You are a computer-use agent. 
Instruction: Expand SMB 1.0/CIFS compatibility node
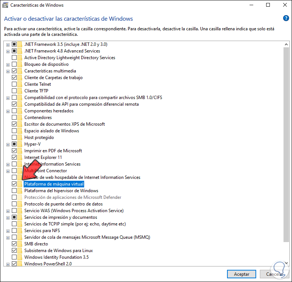tap(8, 98)
